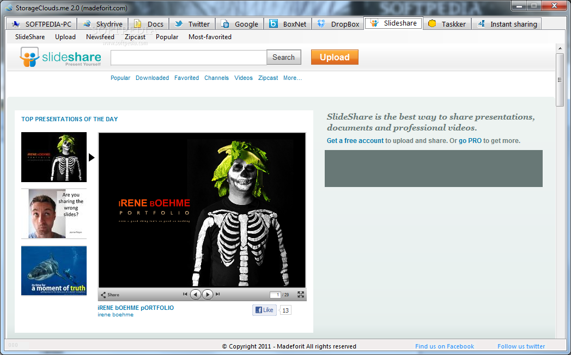
Task: Go to the next slide
Action: 208,294
